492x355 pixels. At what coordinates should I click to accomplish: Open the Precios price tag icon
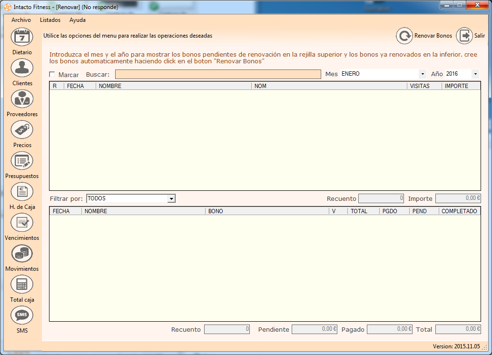[22, 130]
